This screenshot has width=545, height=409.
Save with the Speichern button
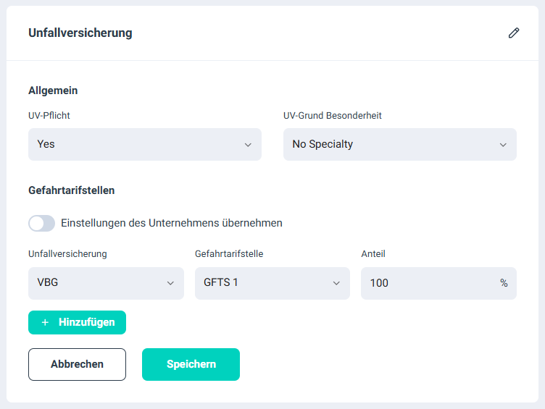191,364
